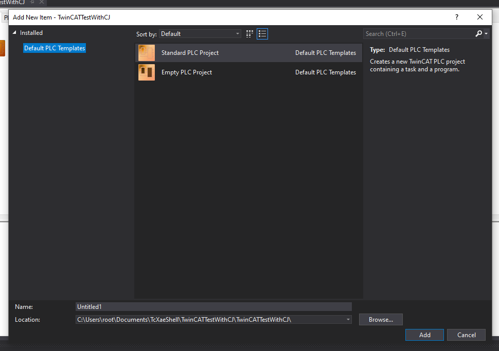This screenshot has width=499, height=351.
Task: Click the Installed label
Action: [31, 33]
